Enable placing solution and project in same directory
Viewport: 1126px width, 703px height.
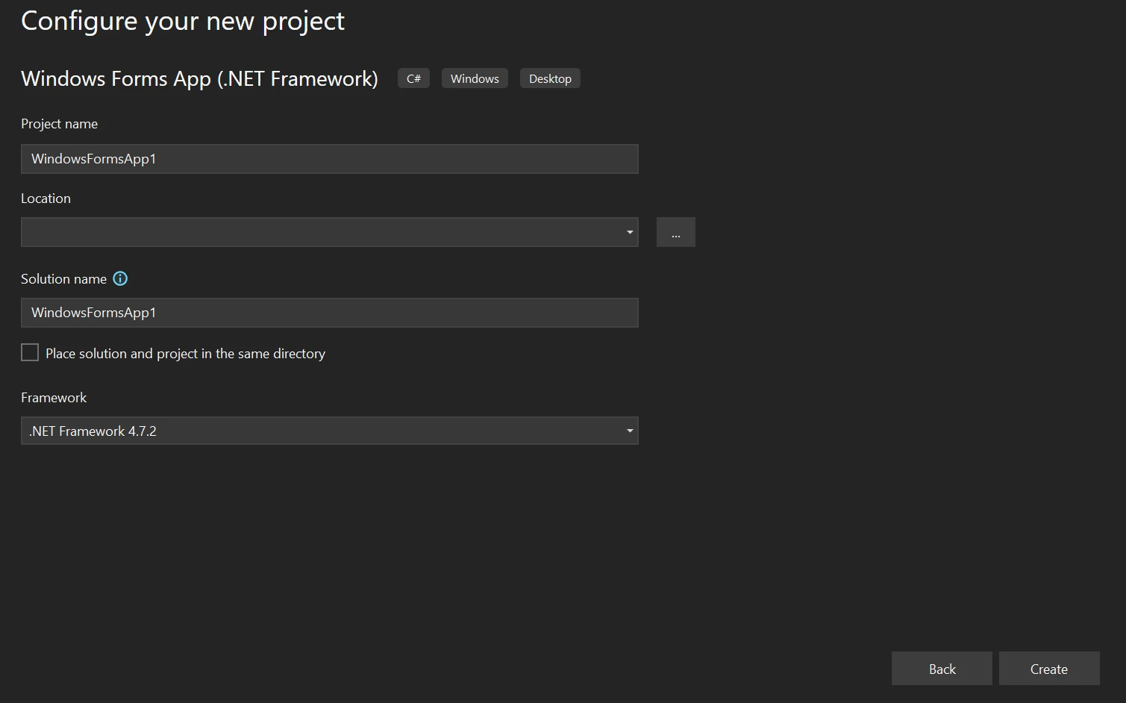coord(30,352)
